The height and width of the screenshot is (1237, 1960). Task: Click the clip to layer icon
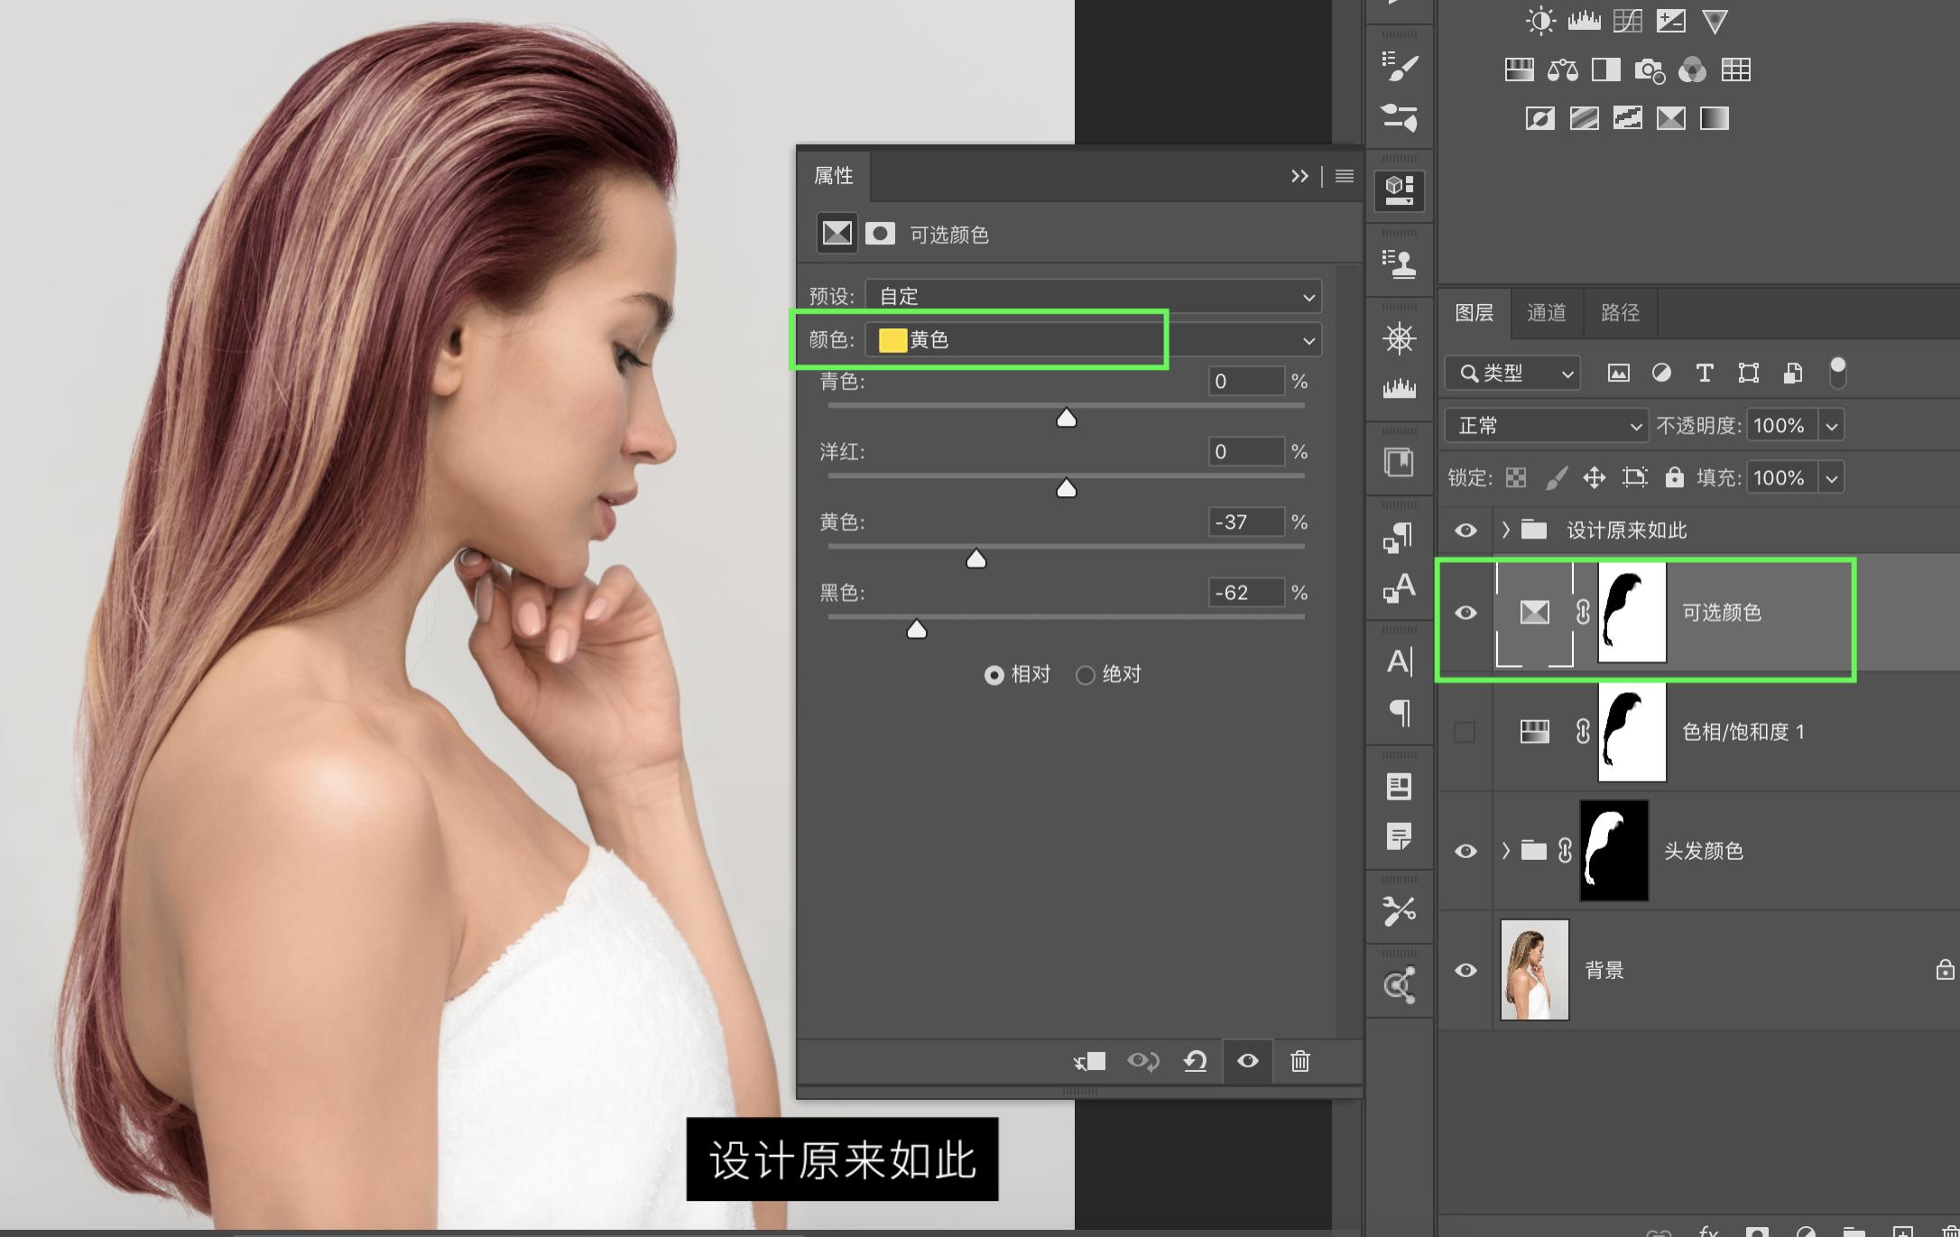(x=1090, y=1061)
